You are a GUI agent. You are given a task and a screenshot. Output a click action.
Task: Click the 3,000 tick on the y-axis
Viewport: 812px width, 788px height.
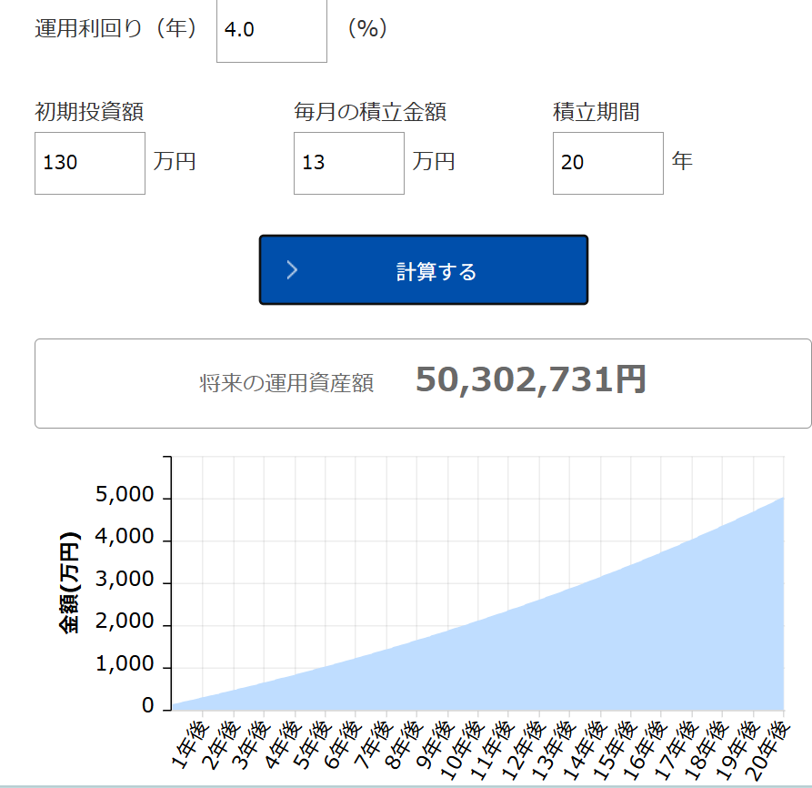125,581
